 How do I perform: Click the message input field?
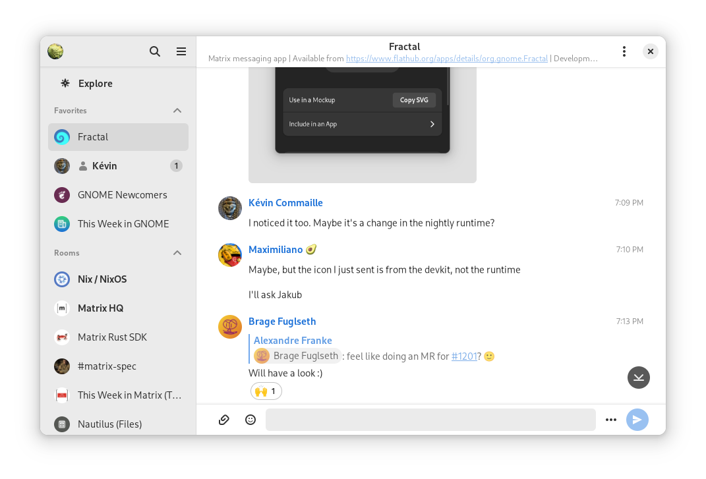click(x=430, y=420)
